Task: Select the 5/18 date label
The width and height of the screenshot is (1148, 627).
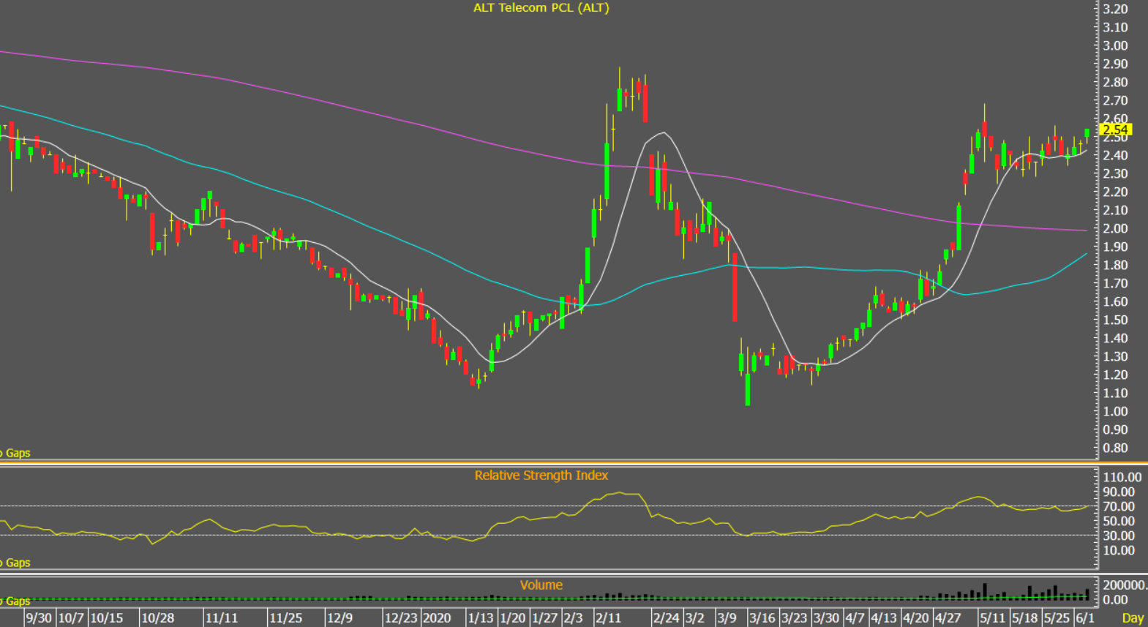Action: click(x=1026, y=618)
